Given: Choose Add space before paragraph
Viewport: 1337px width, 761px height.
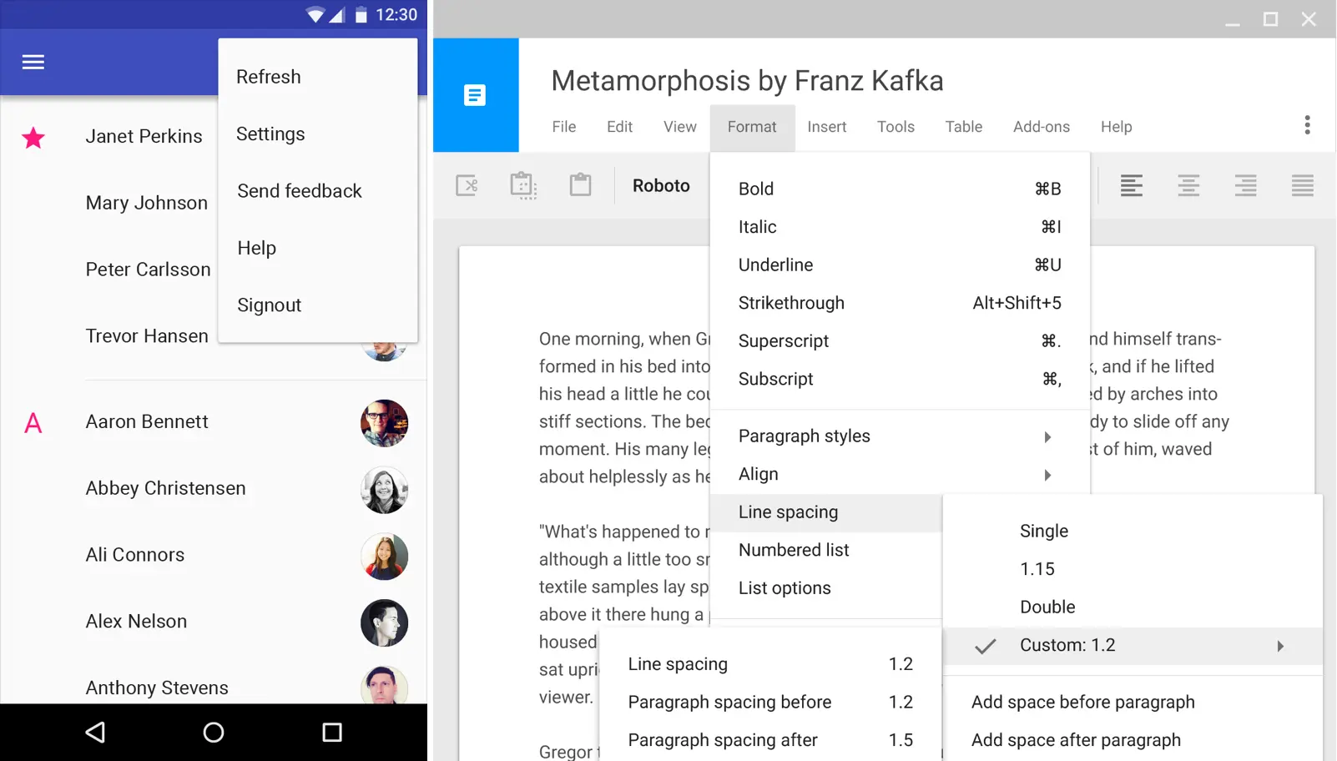Looking at the screenshot, I should tap(1133, 703).
